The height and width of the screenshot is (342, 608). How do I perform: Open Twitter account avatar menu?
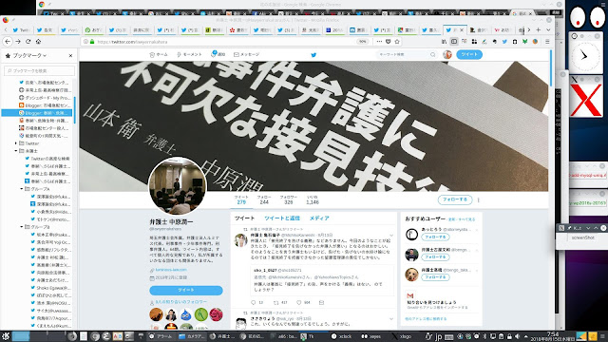point(447,55)
